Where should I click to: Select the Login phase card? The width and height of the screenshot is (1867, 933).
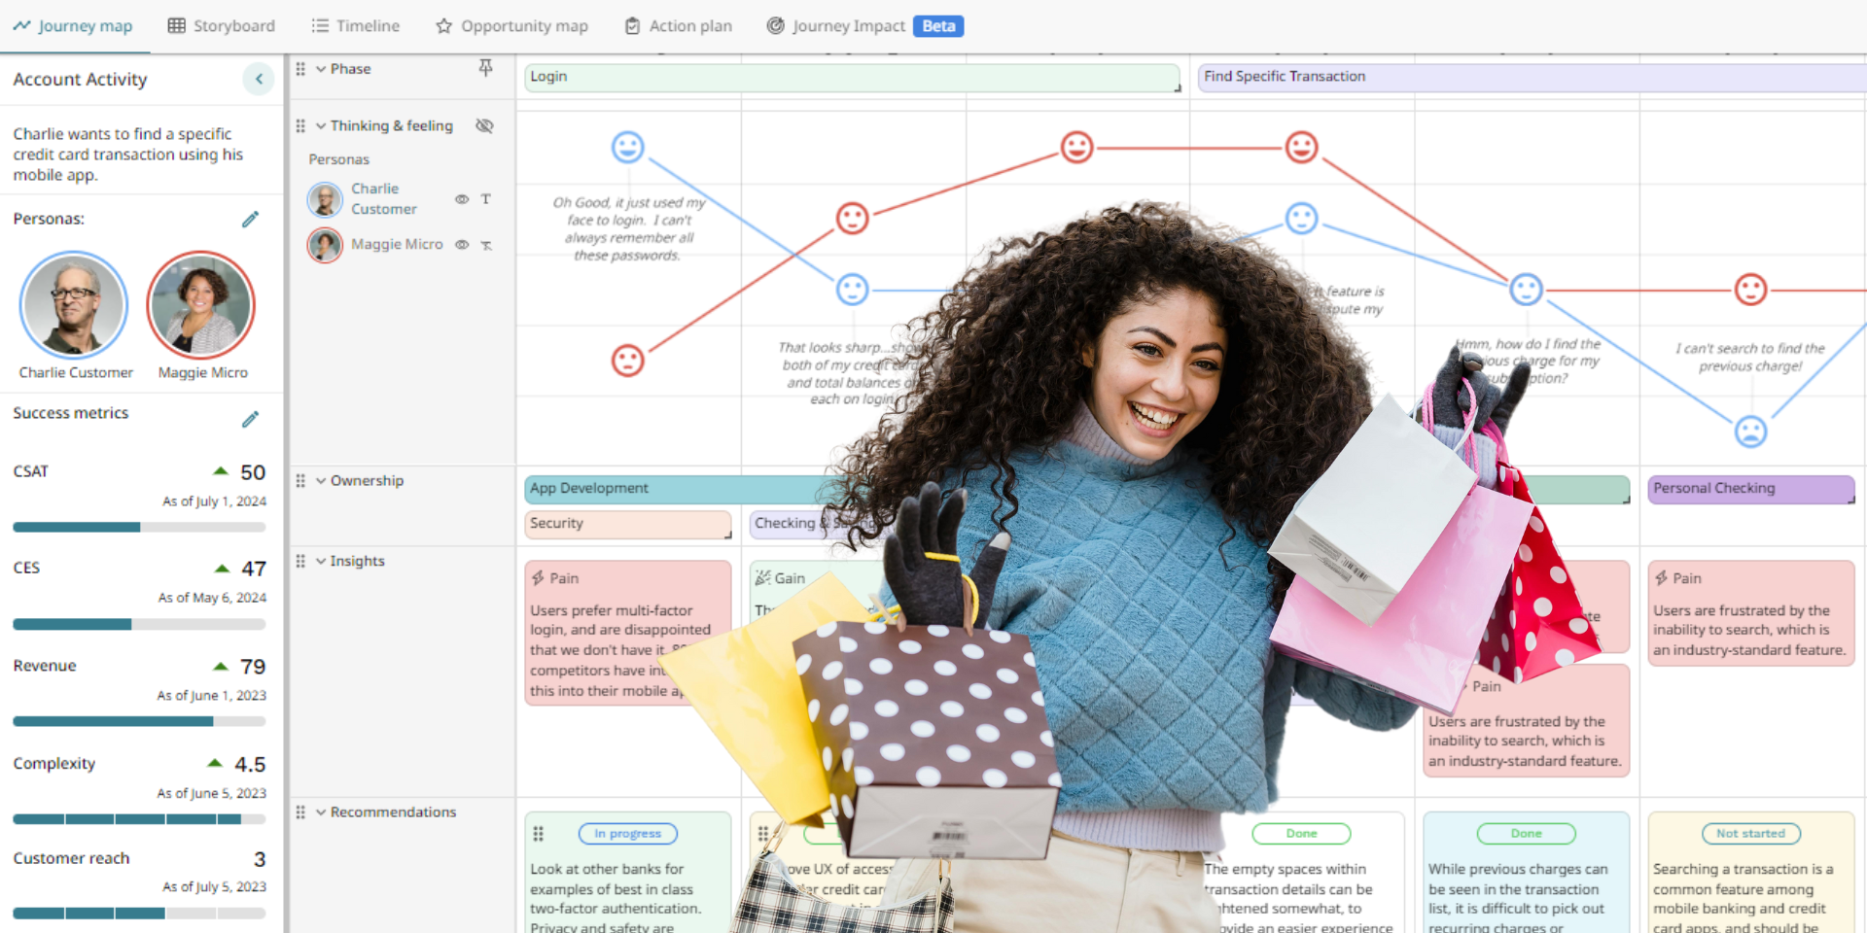click(853, 78)
